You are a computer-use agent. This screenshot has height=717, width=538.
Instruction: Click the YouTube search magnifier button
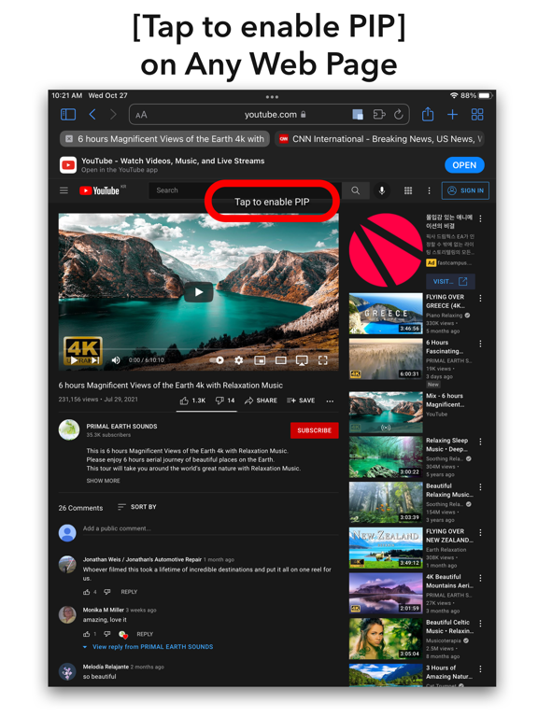[356, 190]
